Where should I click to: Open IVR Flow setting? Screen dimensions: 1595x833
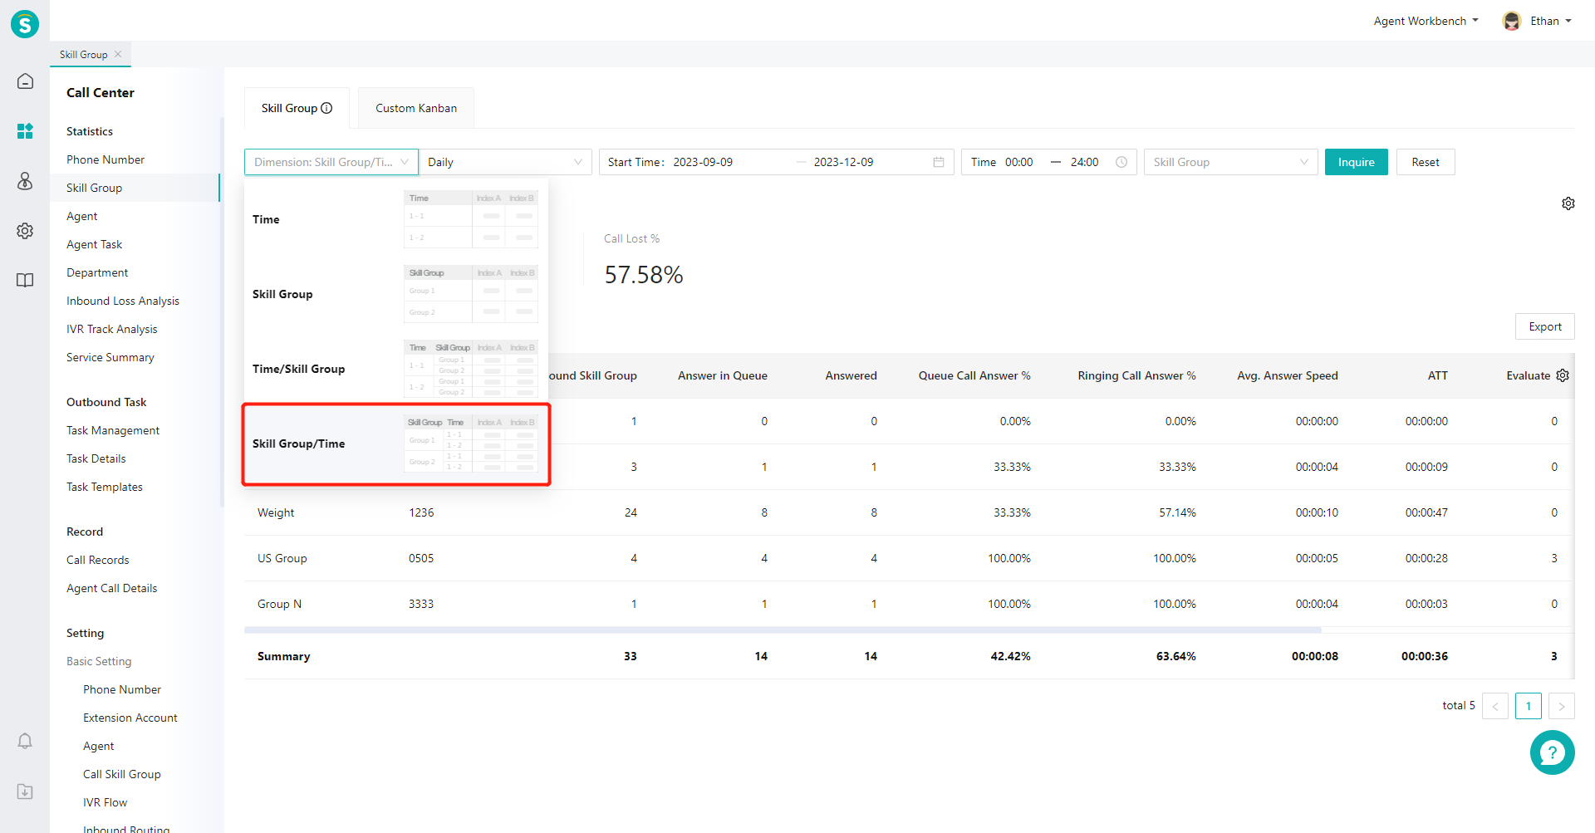tap(106, 802)
